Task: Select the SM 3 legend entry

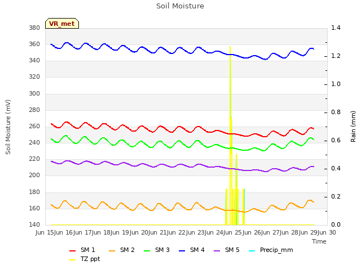Action: [157, 250]
